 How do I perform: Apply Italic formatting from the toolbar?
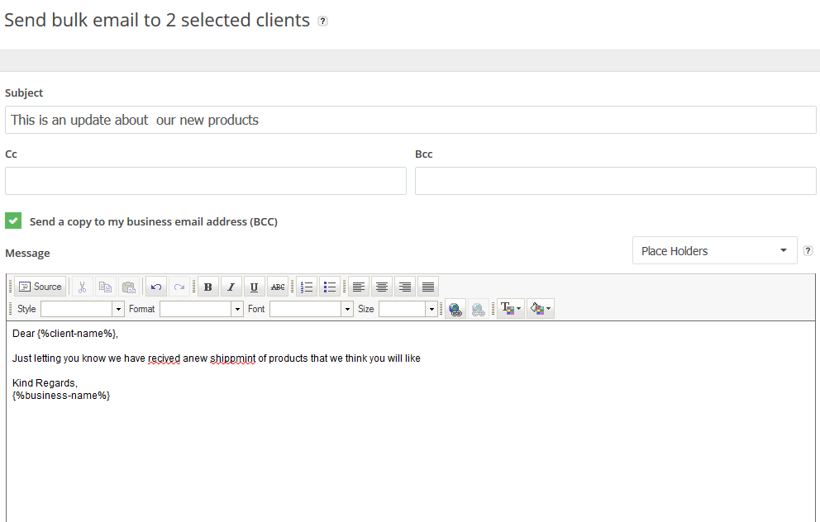[231, 287]
